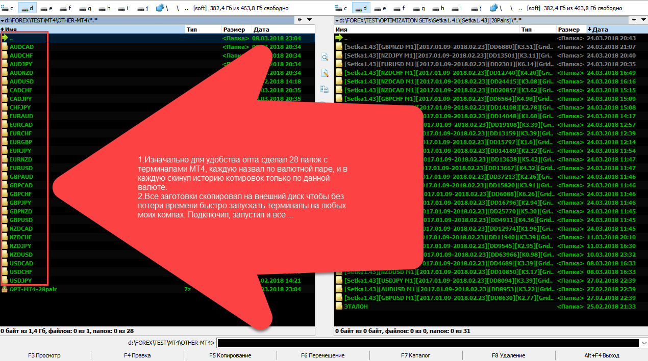Switch left panel to drive e
The width and height of the screenshot is (648, 361).
(x=47, y=8)
